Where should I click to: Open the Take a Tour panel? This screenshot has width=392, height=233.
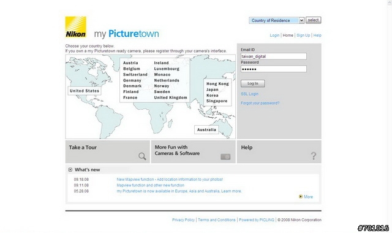[x=108, y=151]
